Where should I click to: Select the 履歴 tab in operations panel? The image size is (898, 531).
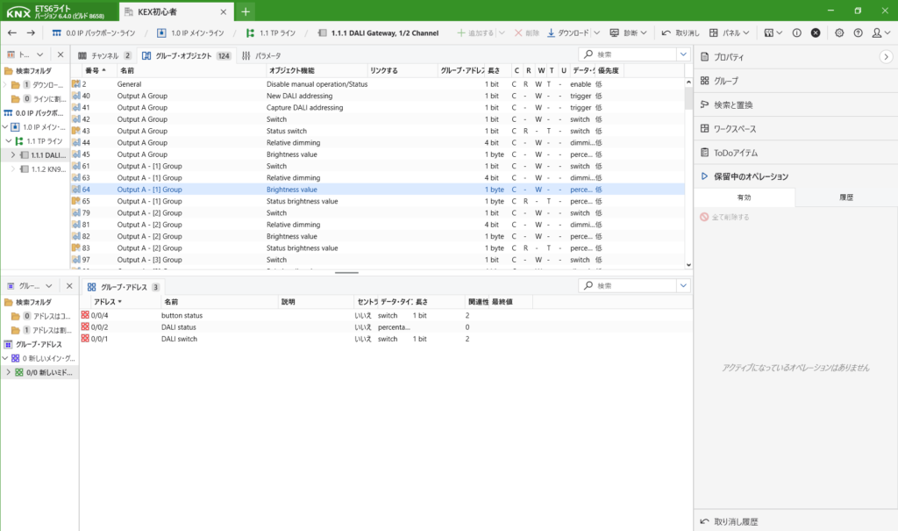[845, 197]
